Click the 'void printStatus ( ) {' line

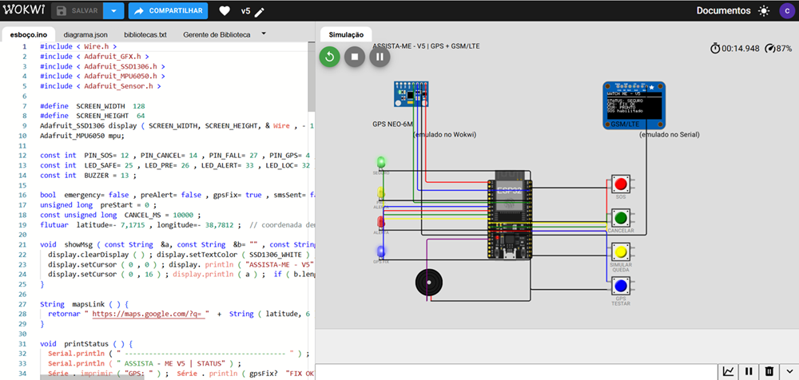click(86, 344)
